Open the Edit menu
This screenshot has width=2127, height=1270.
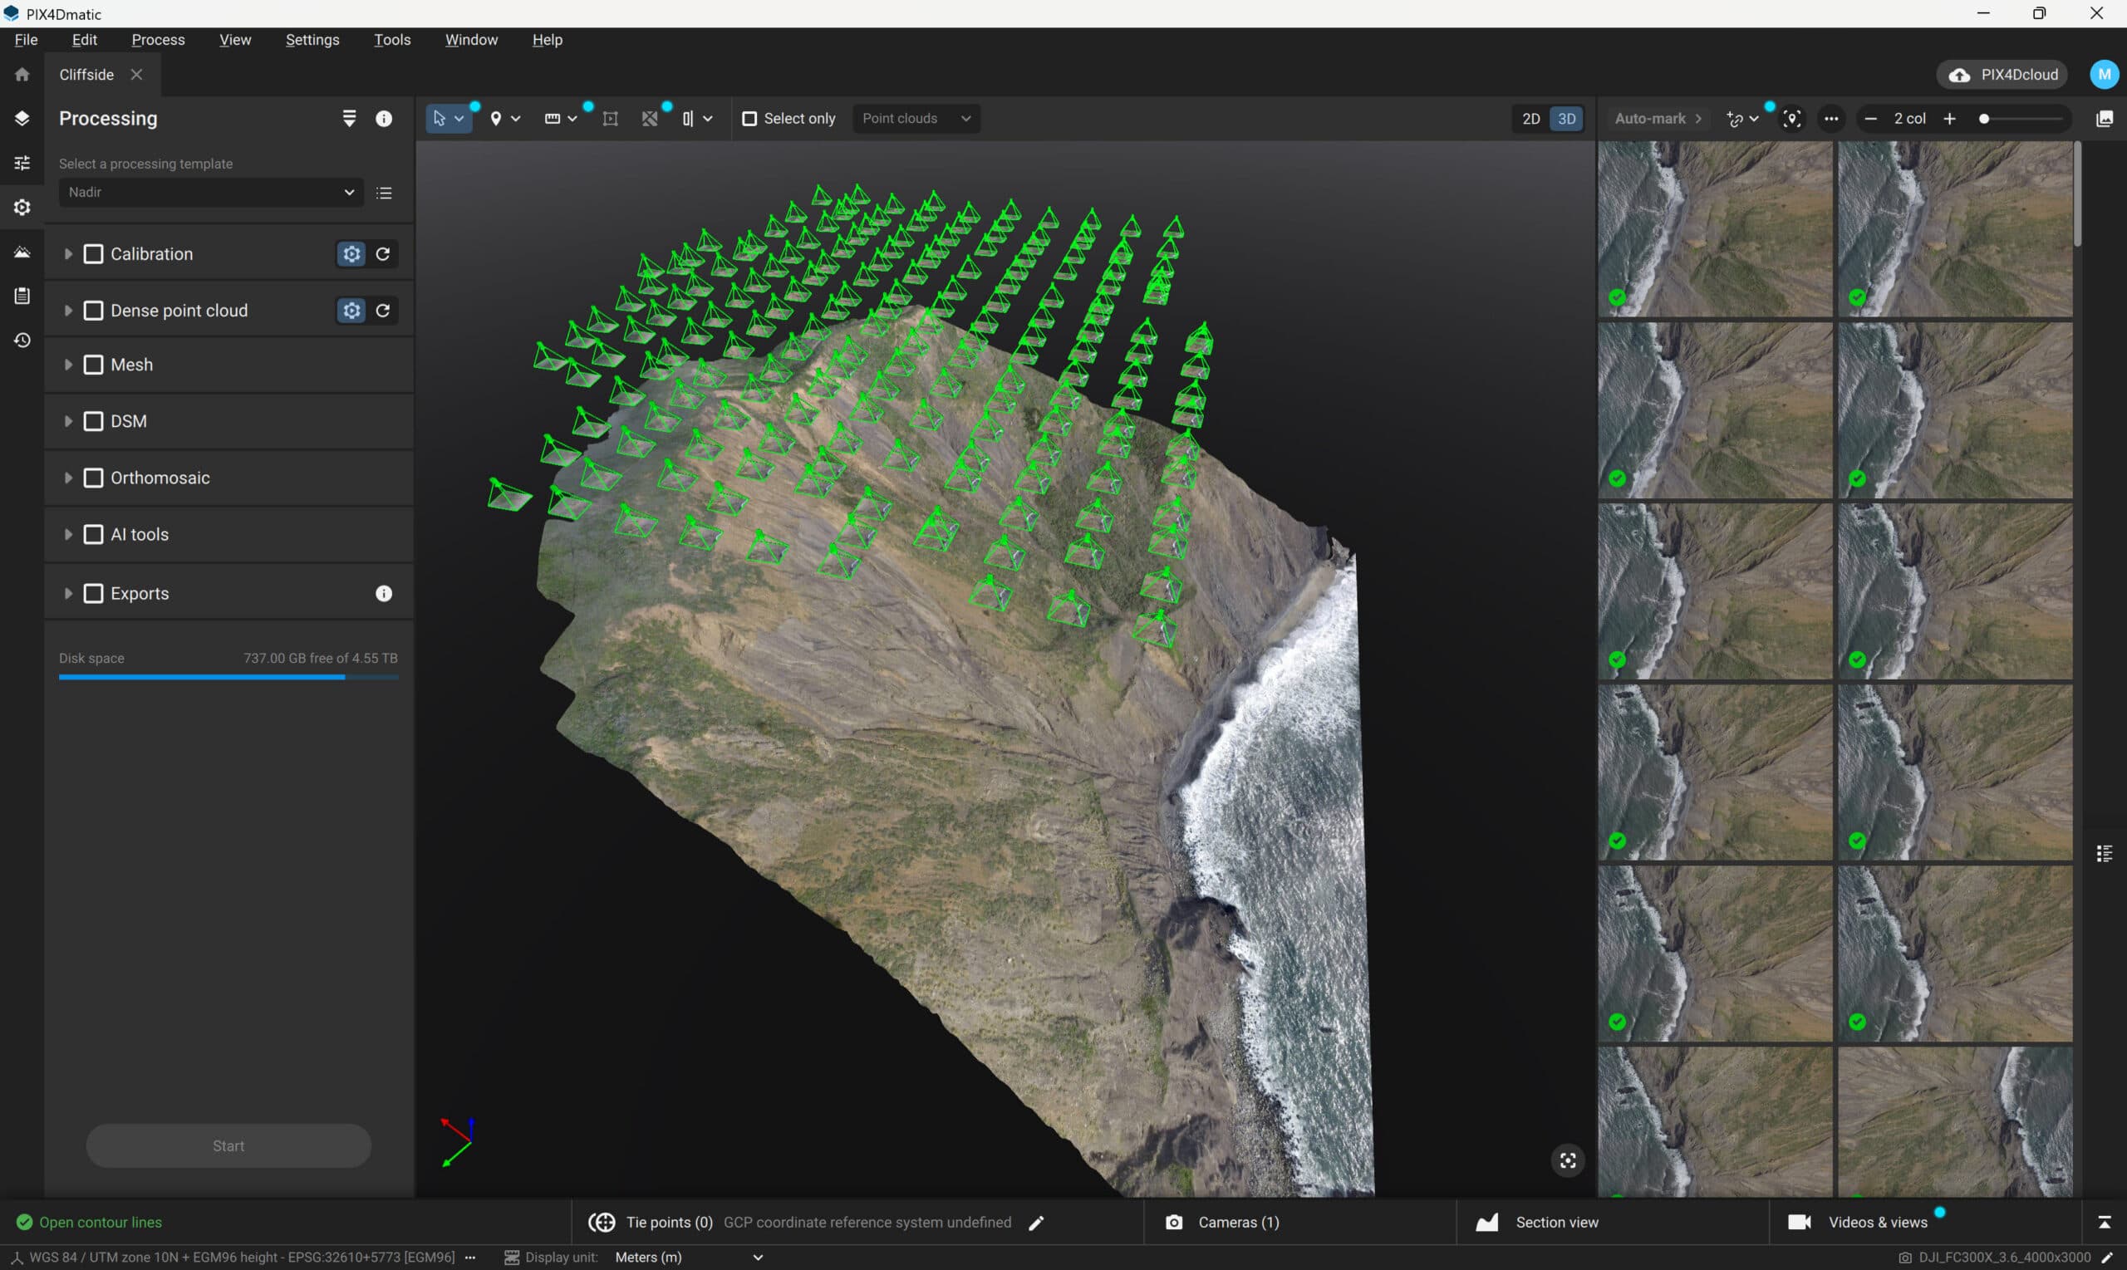[84, 39]
